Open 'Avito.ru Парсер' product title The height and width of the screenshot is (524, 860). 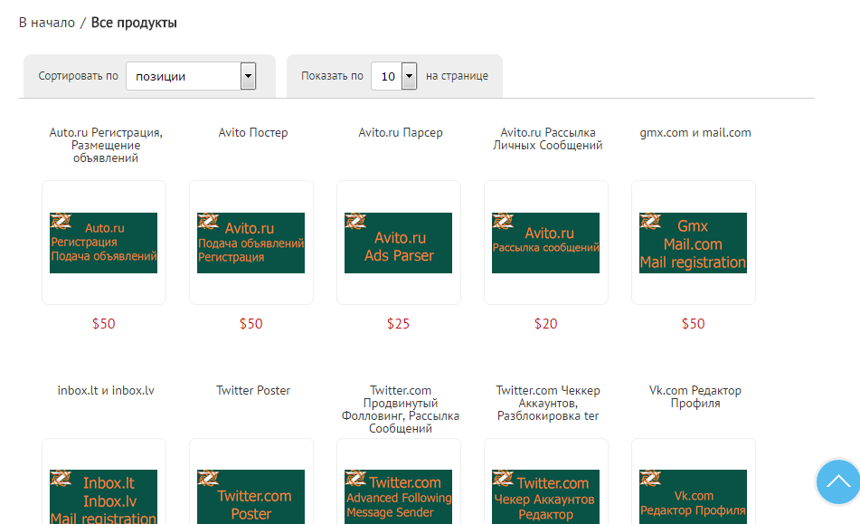tap(401, 132)
